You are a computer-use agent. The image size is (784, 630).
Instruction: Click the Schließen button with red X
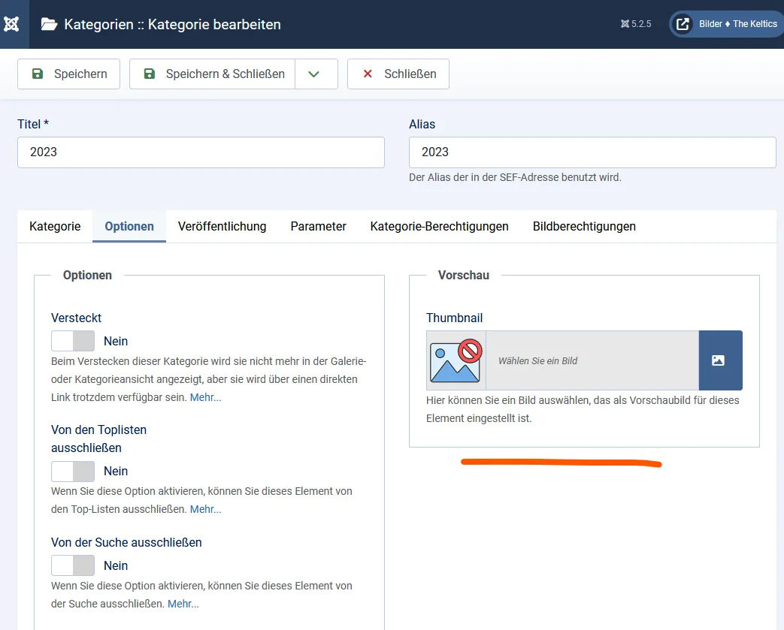[x=398, y=74]
